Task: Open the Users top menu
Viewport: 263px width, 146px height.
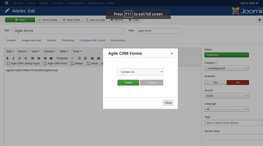Action: pyautogui.click(x=31, y=3)
